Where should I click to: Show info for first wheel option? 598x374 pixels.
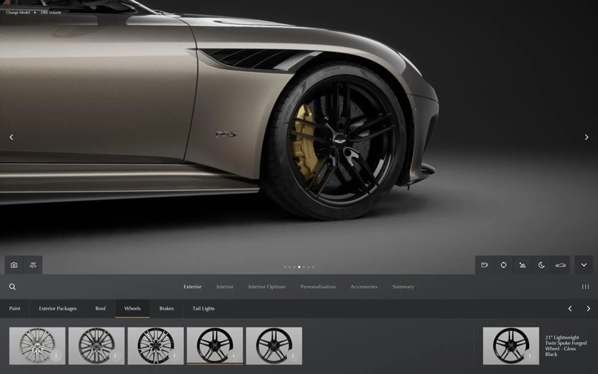(56, 355)
